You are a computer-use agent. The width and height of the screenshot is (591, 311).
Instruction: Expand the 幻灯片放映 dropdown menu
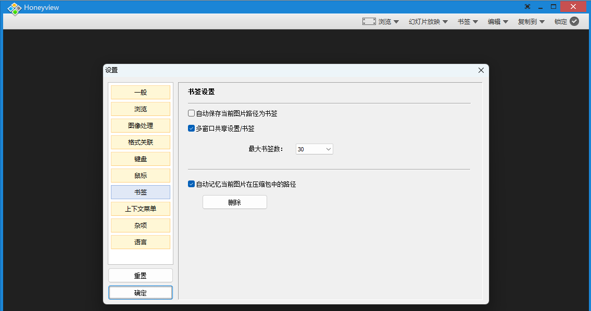coord(428,22)
